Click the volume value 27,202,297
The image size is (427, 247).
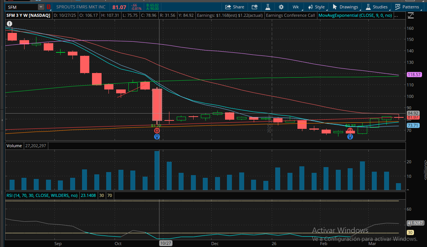36,146
